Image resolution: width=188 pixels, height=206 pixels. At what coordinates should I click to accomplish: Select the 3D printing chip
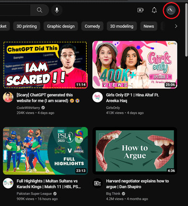coord(27,26)
